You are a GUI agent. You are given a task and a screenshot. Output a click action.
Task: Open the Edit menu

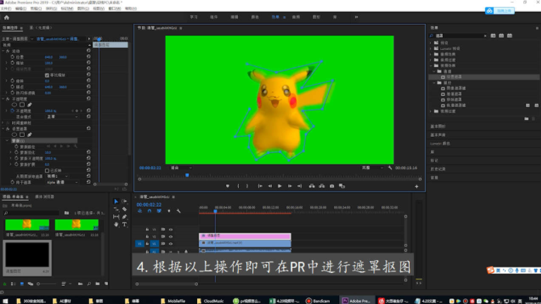[20, 8]
